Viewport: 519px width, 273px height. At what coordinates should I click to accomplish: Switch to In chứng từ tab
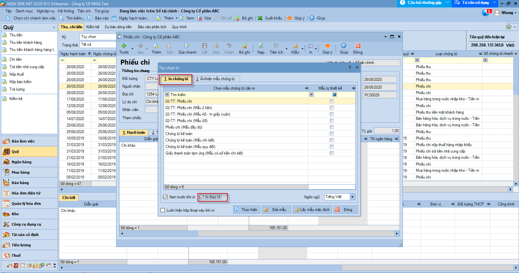pos(176,79)
